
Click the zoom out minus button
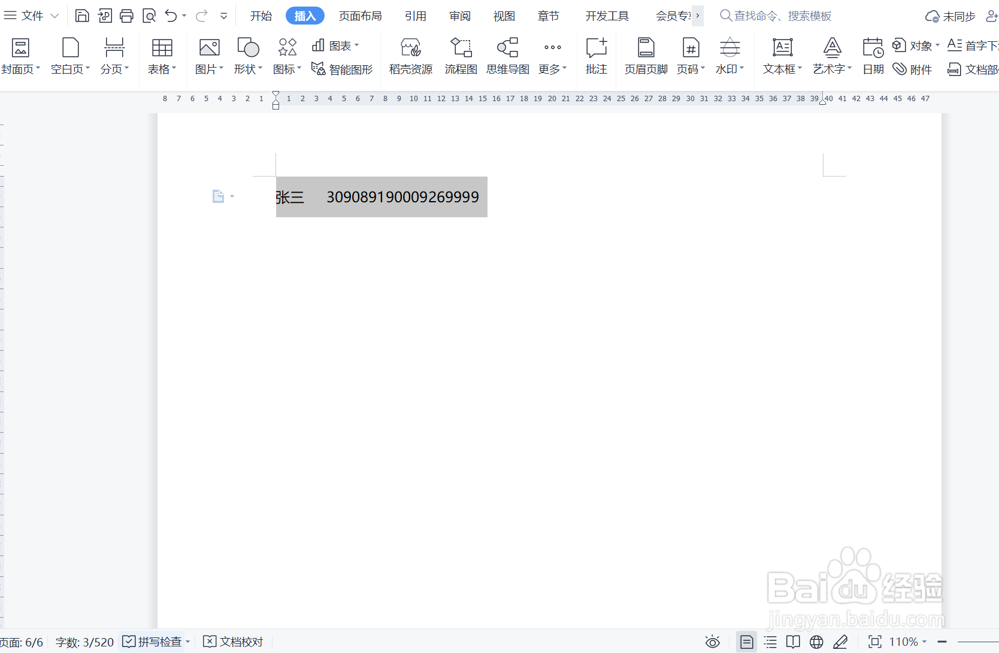coord(942,642)
